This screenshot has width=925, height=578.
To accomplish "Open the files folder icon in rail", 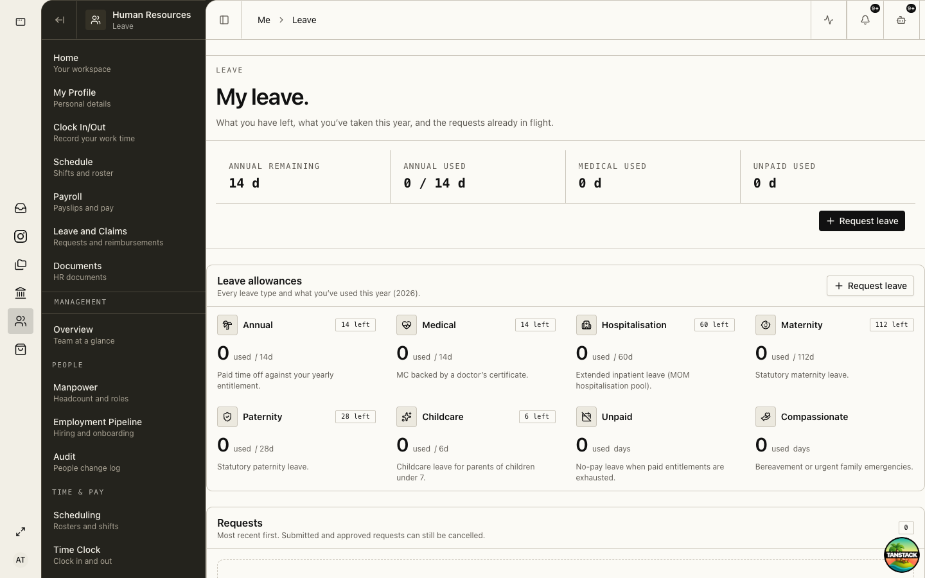I will coord(21,265).
